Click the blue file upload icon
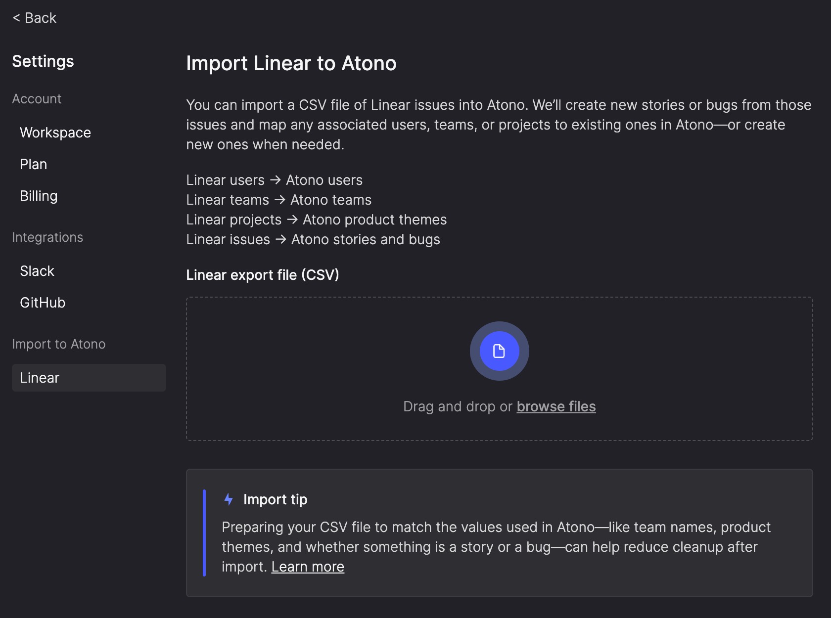The height and width of the screenshot is (618, 831). pyautogui.click(x=499, y=351)
